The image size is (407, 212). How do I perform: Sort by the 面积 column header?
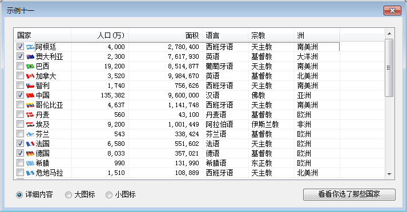pyautogui.click(x=166, y=35)
